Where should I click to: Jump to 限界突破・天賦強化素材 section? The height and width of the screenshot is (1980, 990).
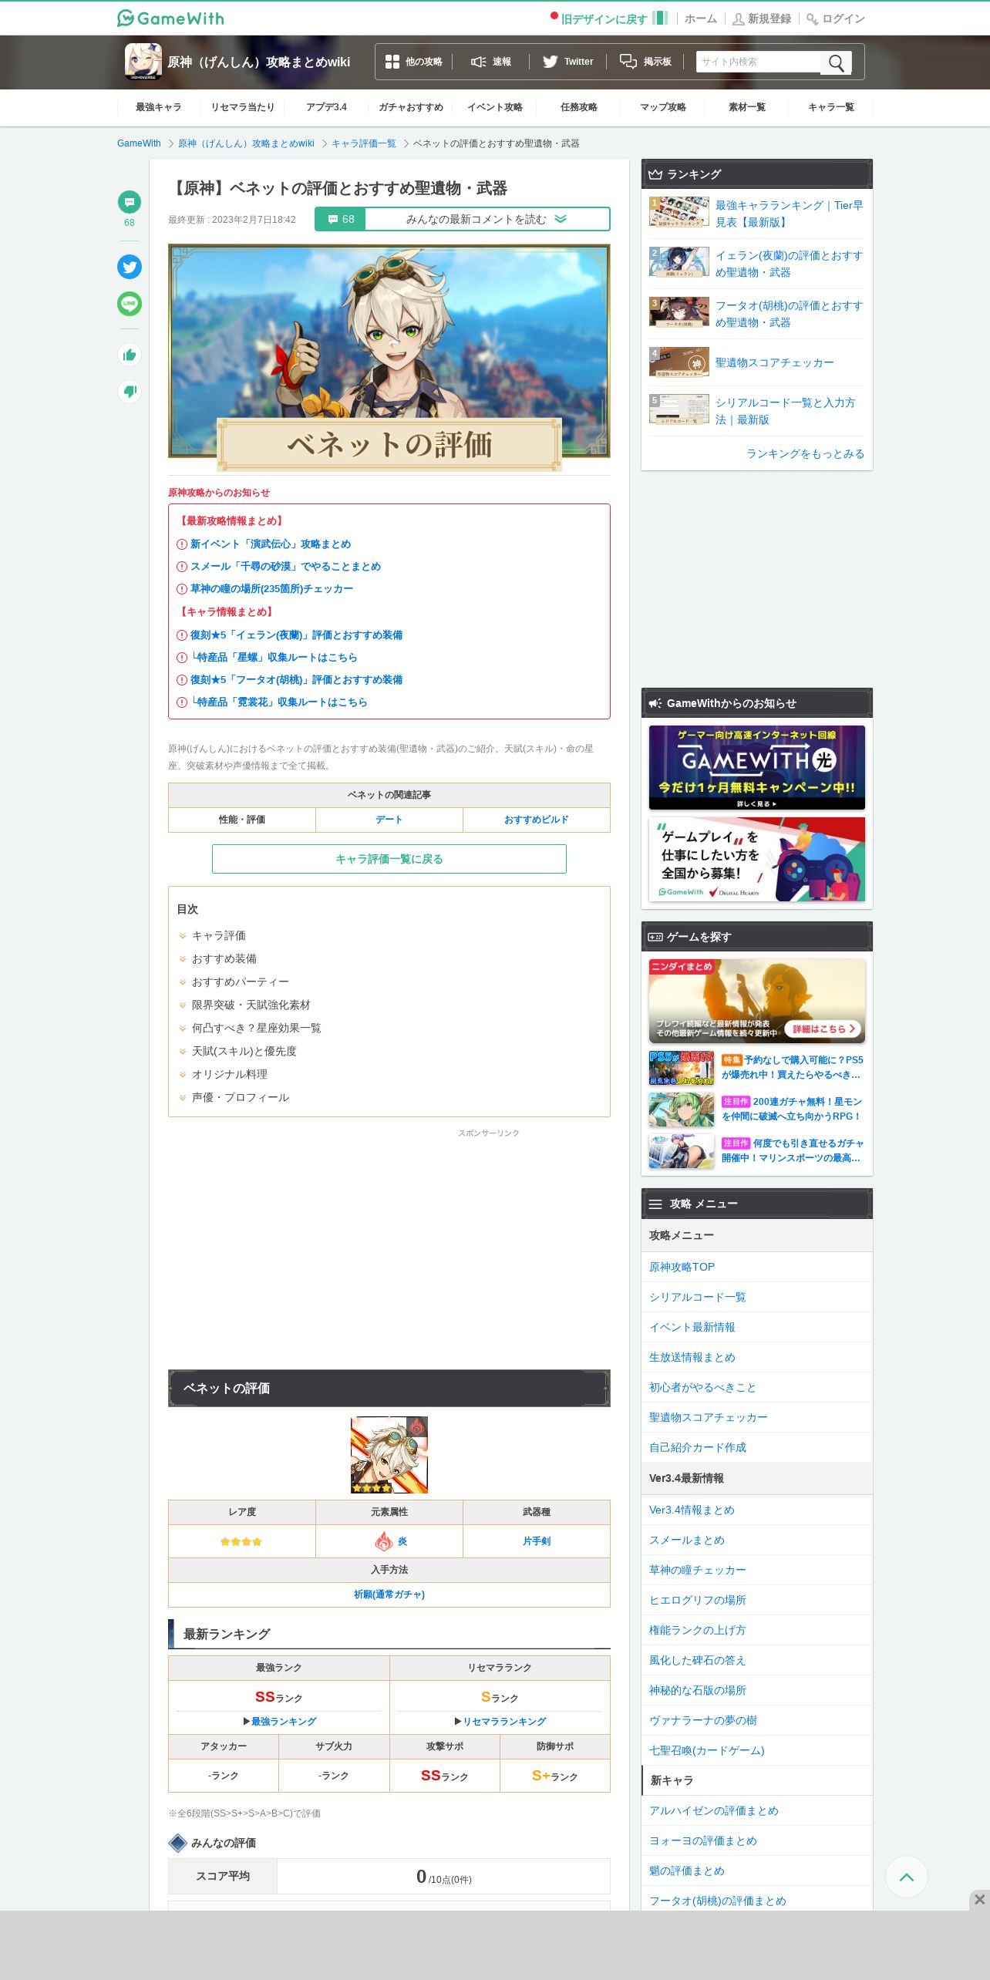click(251, 1005)
